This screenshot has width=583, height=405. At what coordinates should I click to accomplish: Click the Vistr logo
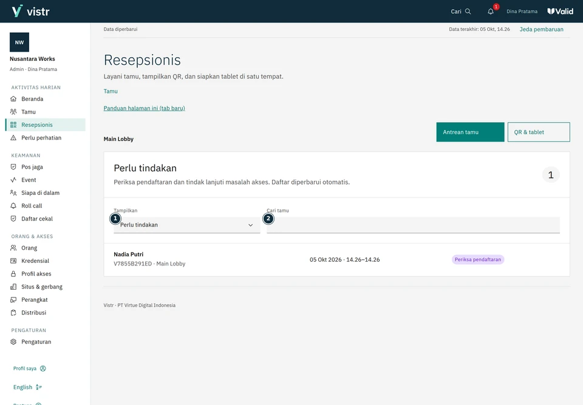pyautogui.click(x=30, y=11)
